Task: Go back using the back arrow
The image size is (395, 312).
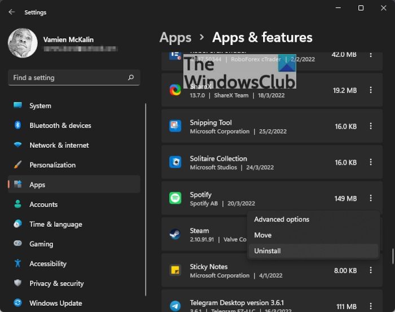Action: pos(12,12)
